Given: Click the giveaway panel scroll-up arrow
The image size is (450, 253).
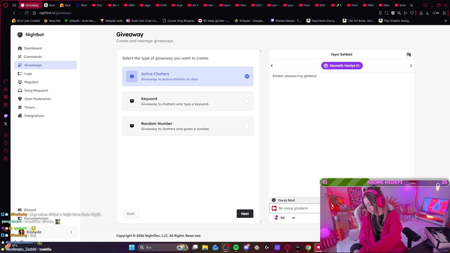Looking at the screenshot, I should click(261, 52).
